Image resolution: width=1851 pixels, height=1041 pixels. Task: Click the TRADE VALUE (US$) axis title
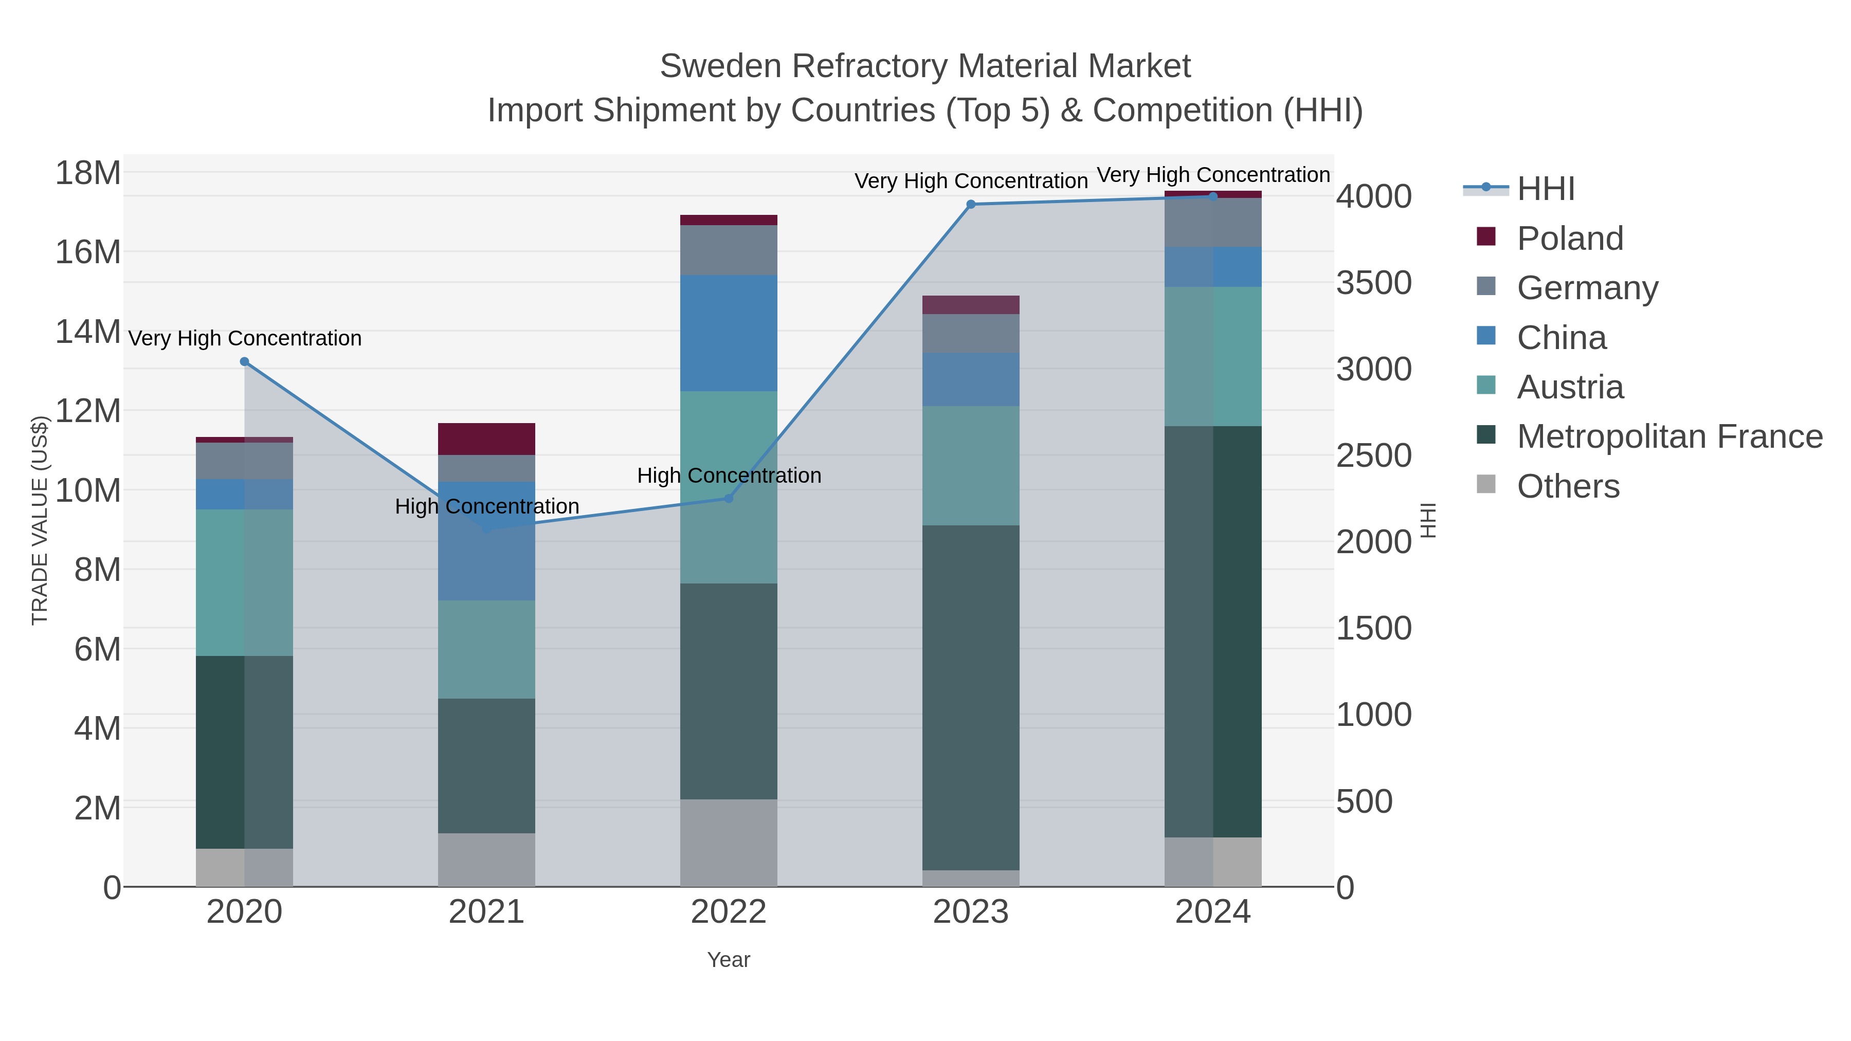40,520
